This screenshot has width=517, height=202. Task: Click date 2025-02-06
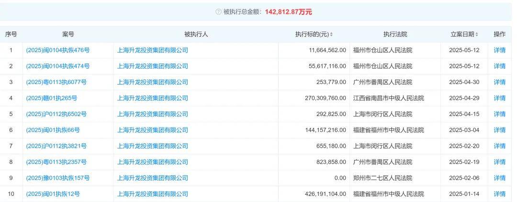[464, 178]
